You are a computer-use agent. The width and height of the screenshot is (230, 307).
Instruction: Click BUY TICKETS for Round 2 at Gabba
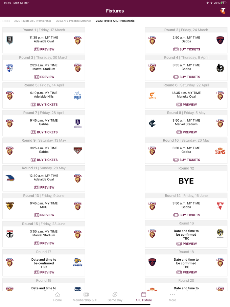pos(186,49)
